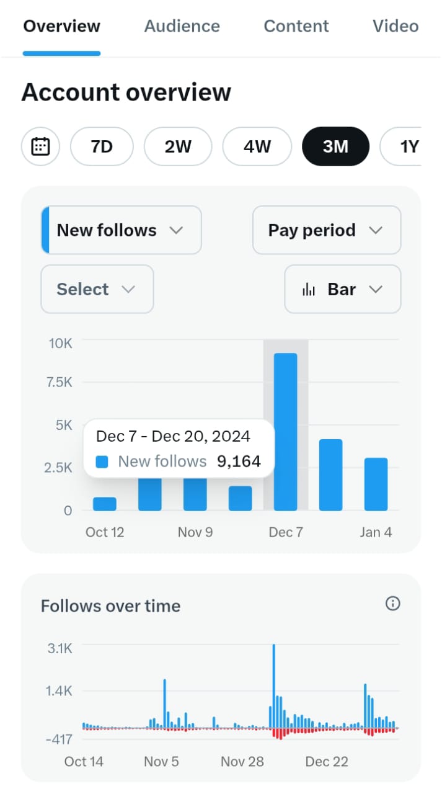
Task: Switch to the Audience tab
Action: (182, 26)
